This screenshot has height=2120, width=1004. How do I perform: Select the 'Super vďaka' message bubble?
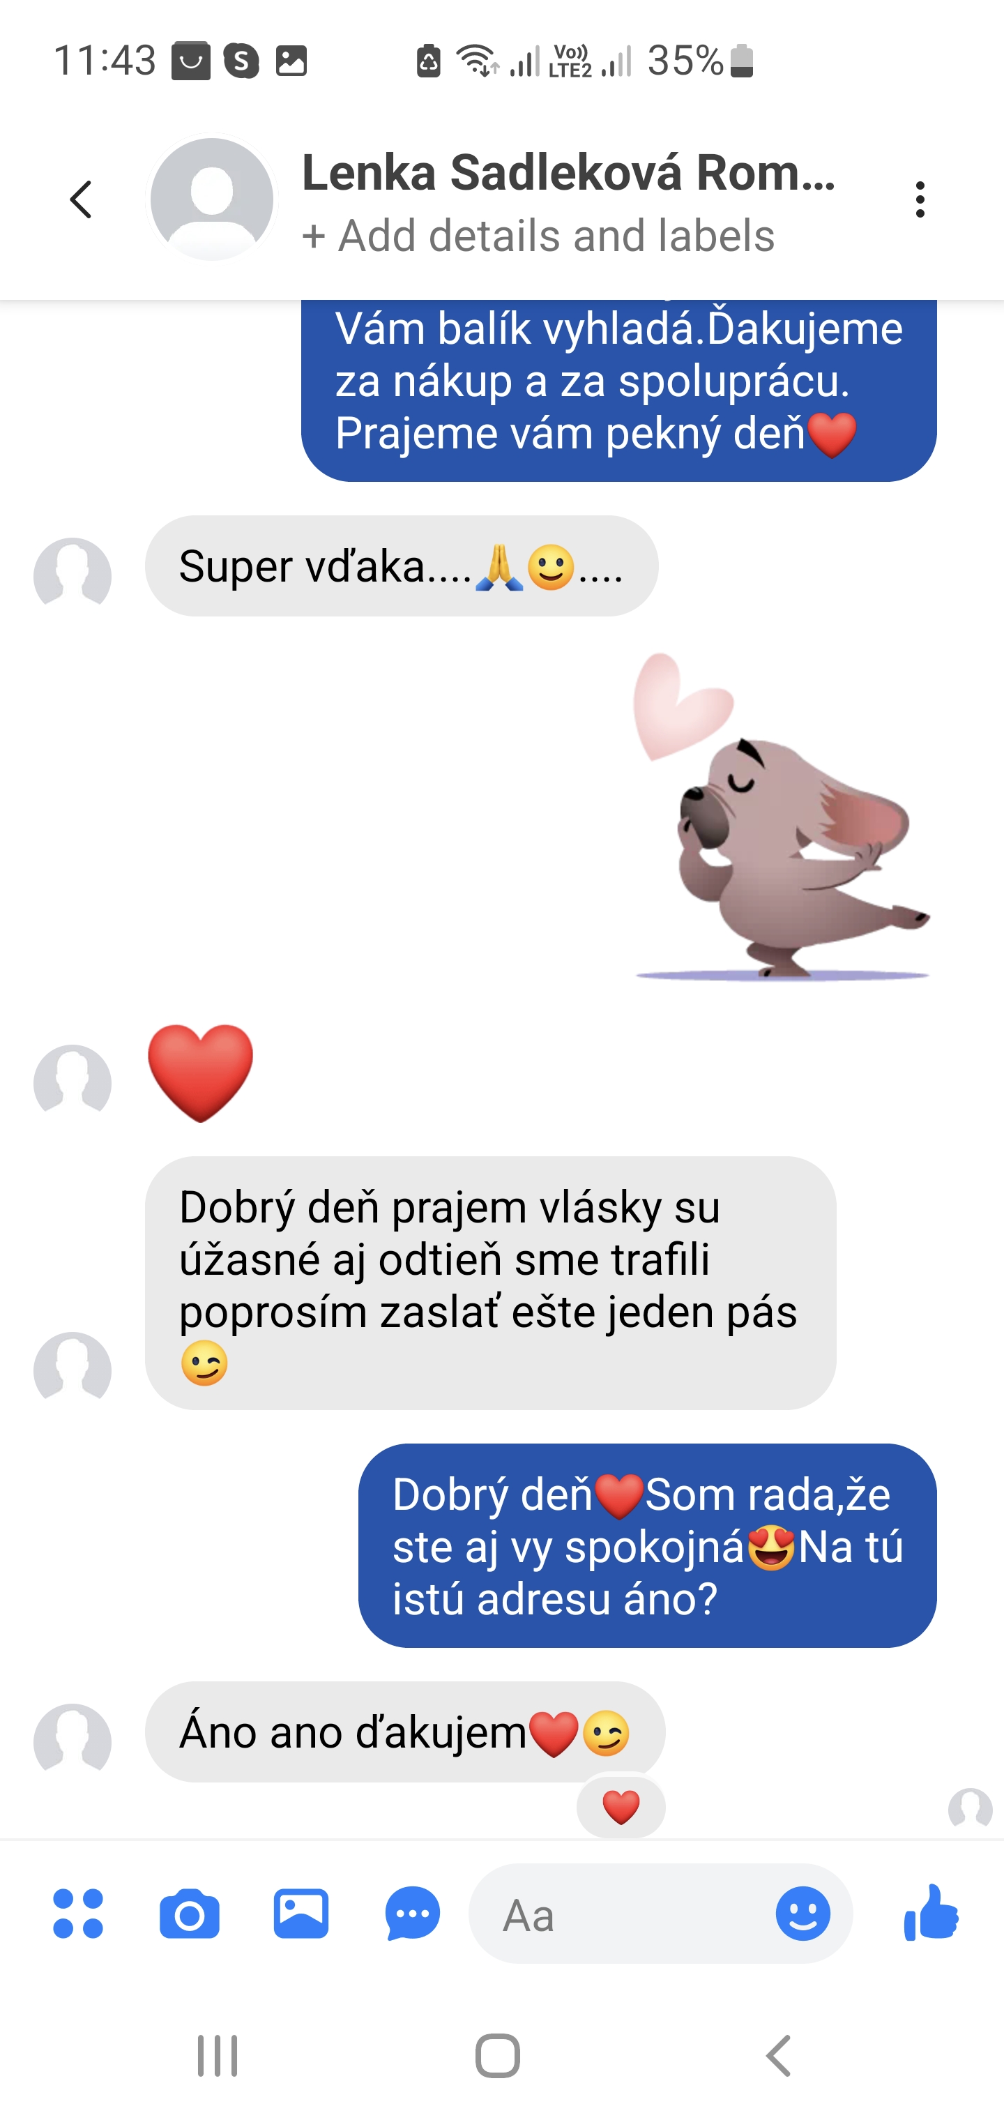pyautogui.click(x=402, y=566)
